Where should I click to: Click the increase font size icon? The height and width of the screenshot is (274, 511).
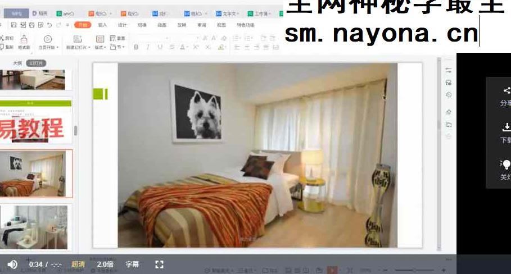205,38
